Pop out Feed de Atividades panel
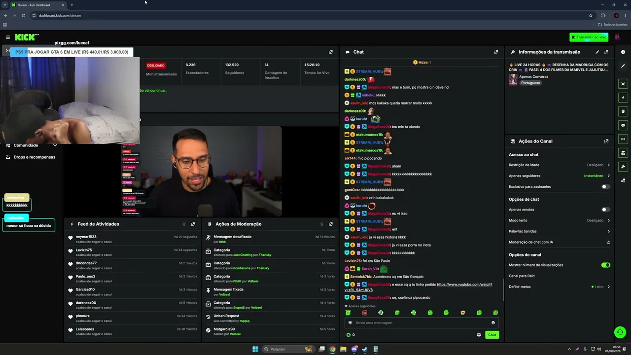This screenshot has width=631, height=355. tap(193, 224)
